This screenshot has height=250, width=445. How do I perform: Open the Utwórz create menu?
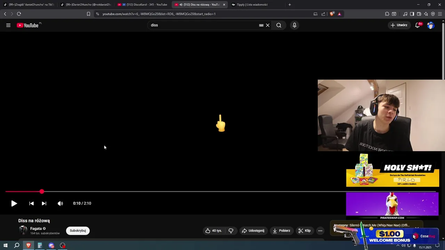click(x=399, y=25)
